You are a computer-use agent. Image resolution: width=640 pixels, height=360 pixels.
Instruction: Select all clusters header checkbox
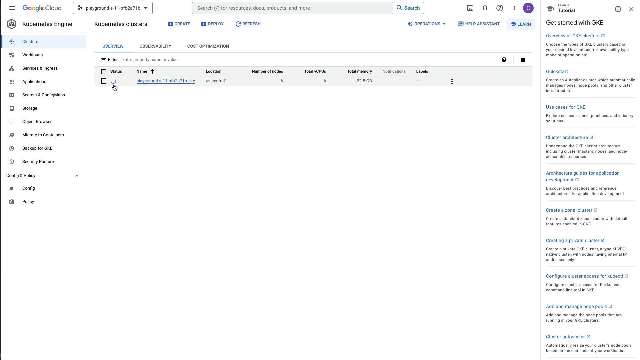click(104, 72)
